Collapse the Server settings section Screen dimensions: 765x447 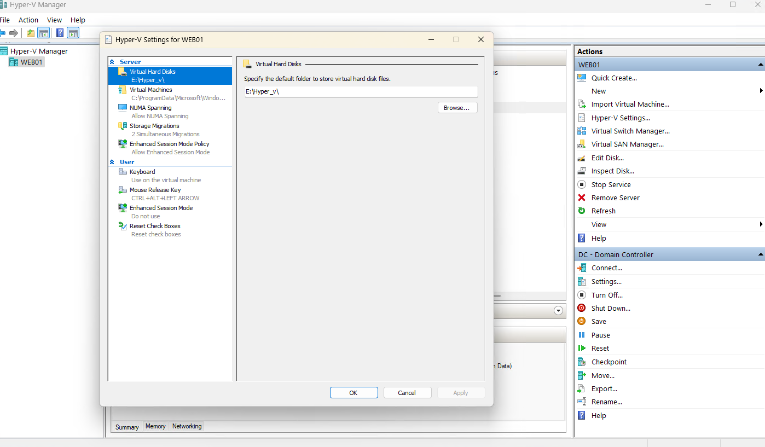112,62
